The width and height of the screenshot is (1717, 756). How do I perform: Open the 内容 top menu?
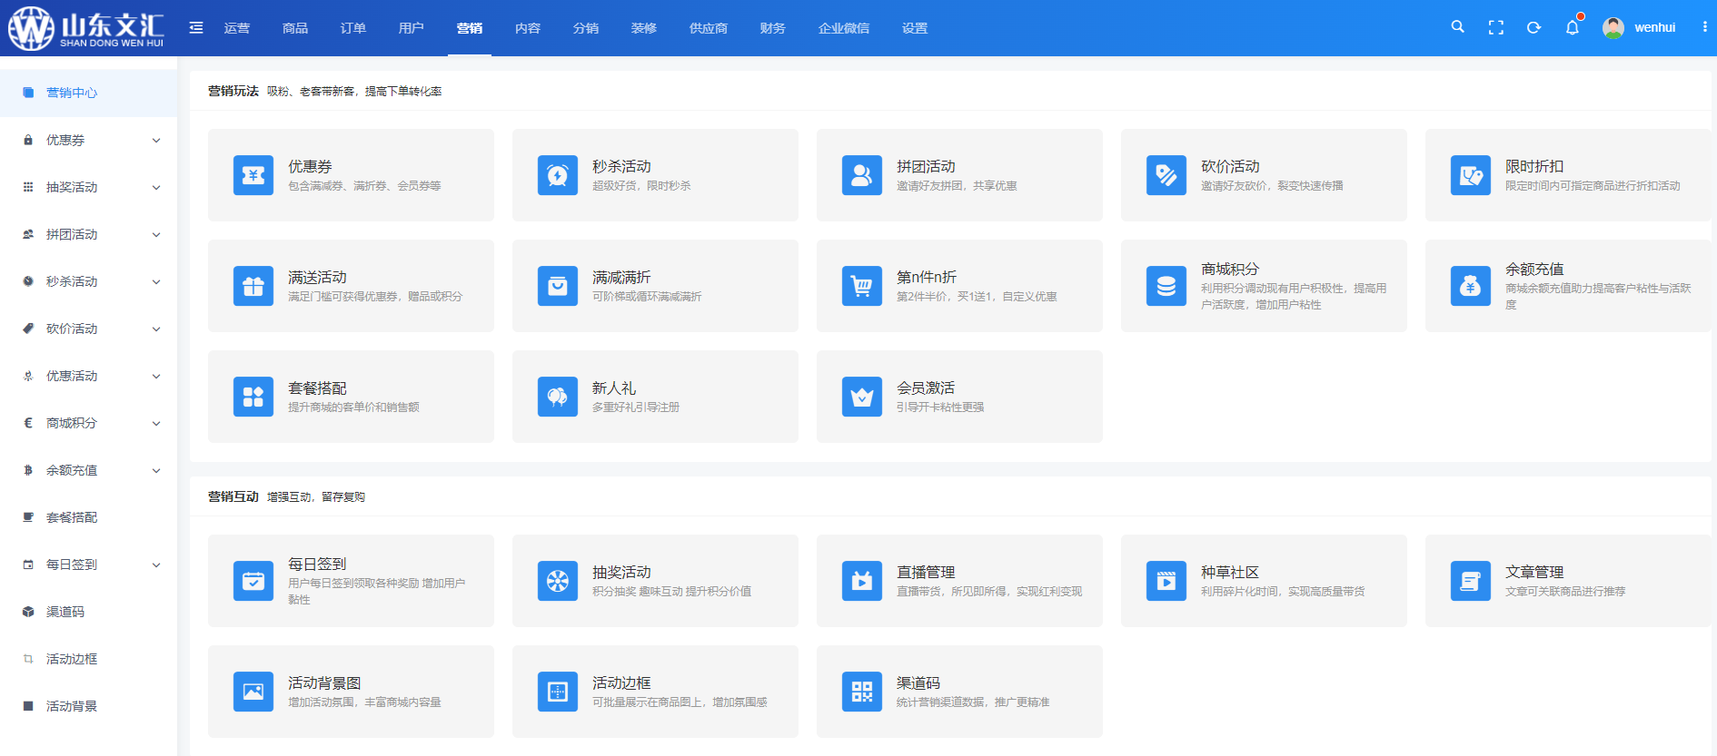528,28
